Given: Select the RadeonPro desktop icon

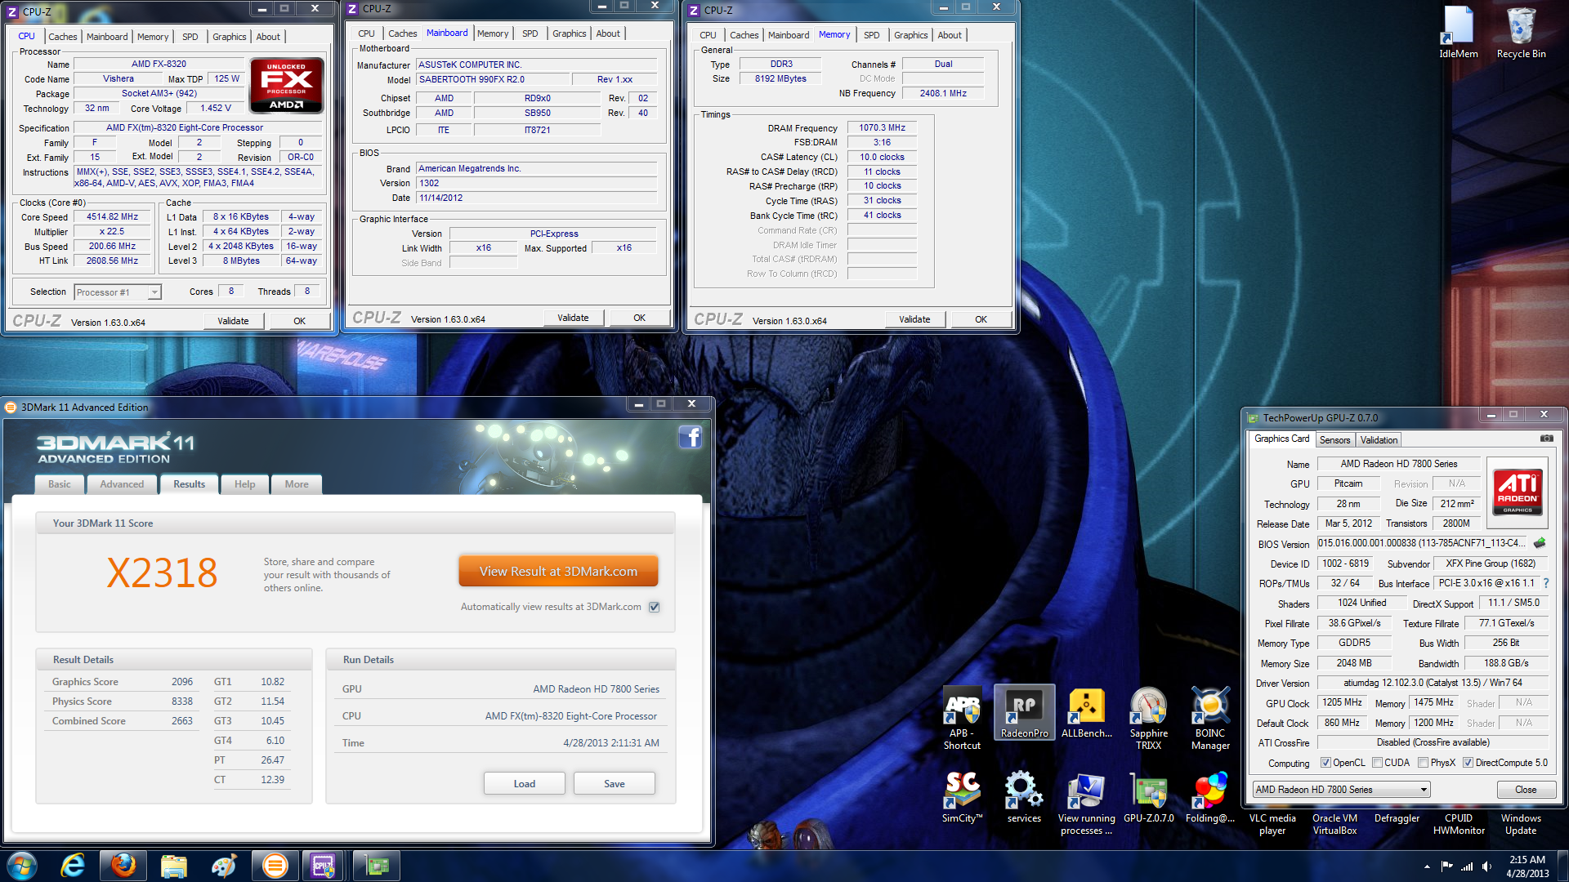Looking at the screenshot, I should [1024, 712].
